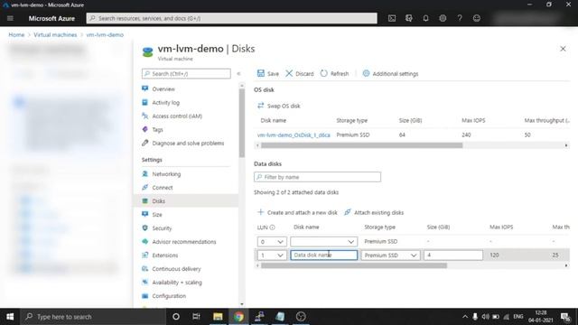This screenshot has height=325, width=578.
Task: Open the Premium SSD storage type dropdown
Action: tap(390, 255)
